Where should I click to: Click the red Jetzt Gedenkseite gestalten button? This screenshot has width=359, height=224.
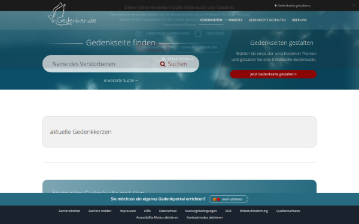click(x=273, y=74)
